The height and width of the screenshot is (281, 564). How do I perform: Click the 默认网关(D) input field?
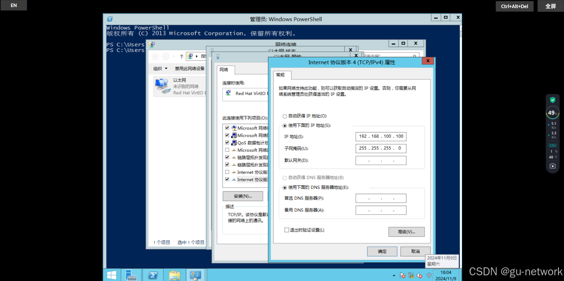tap(381, 160)
